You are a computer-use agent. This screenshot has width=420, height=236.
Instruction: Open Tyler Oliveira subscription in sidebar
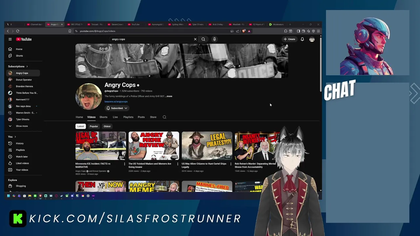pos(23,119)
